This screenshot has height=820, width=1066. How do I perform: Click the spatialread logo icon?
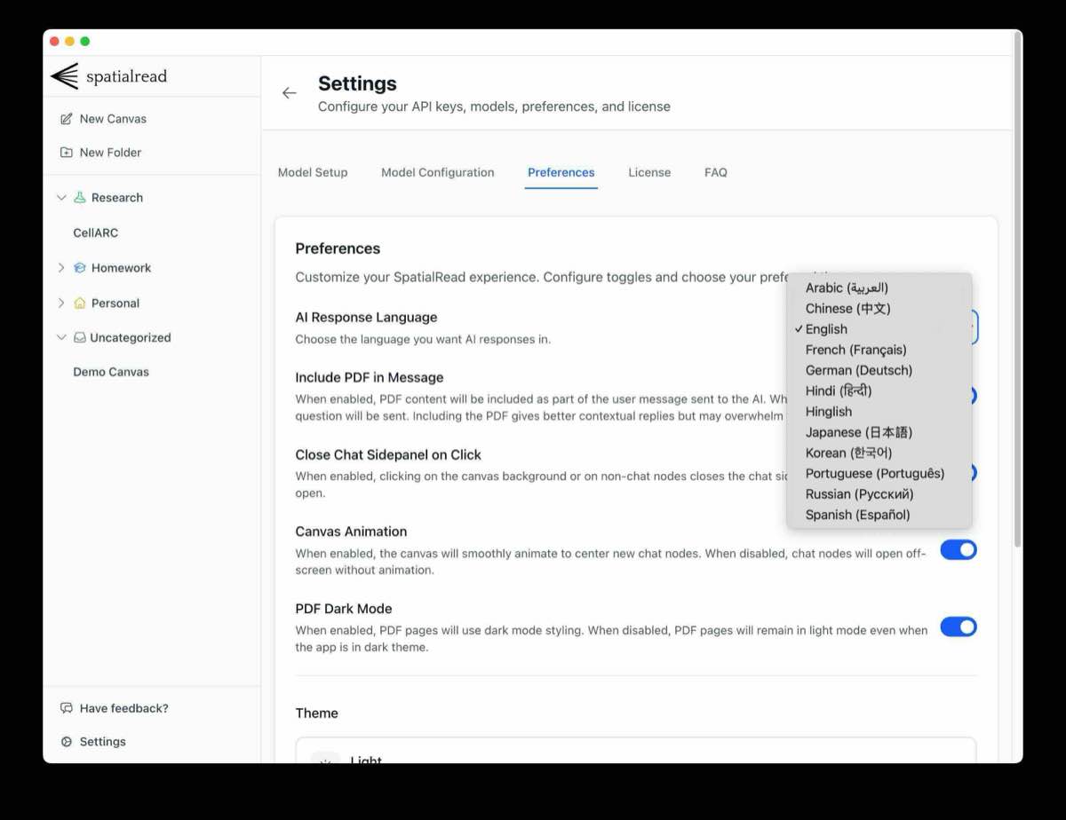pos(65,76)
